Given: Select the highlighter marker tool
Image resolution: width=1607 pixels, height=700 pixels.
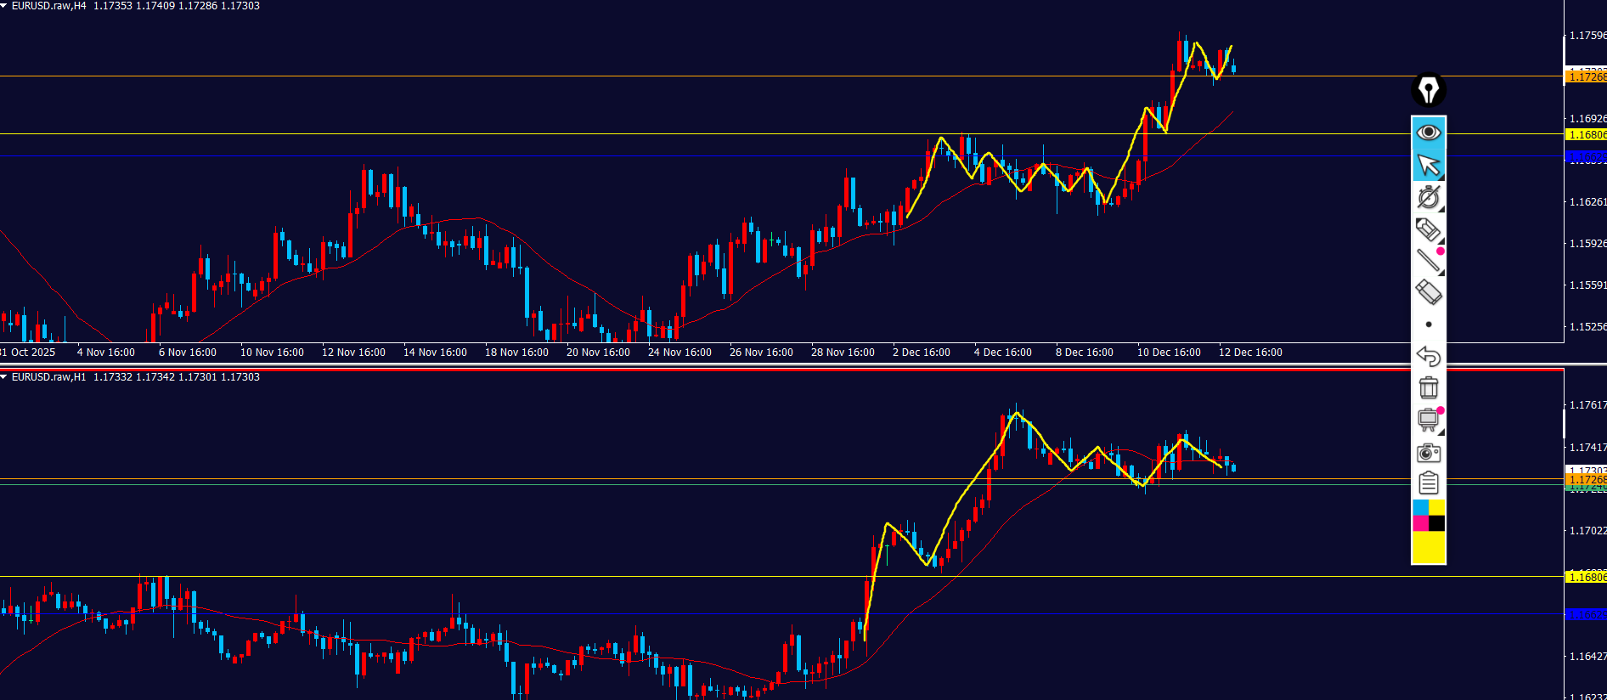Looking at the screenshot, I should (1429, 229).
